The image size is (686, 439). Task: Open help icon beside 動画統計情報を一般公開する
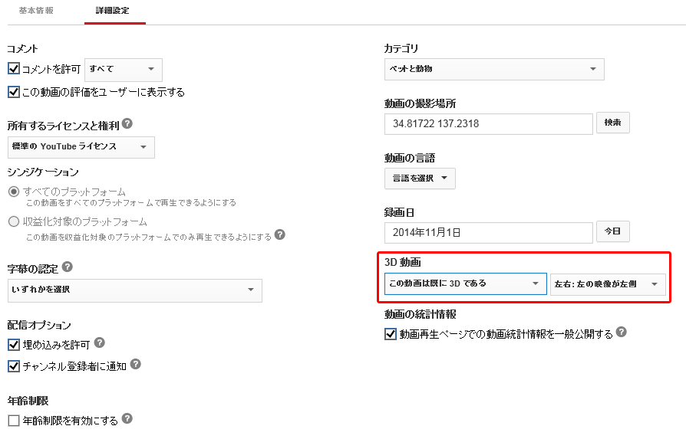click(622, 333)
